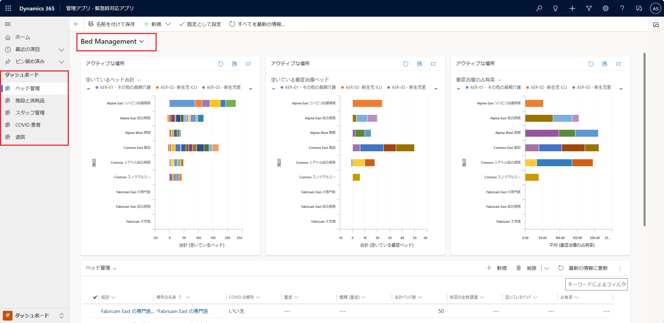Expand the 重症治療の占有率 chart
664x323 pixels.
(619, 64)
